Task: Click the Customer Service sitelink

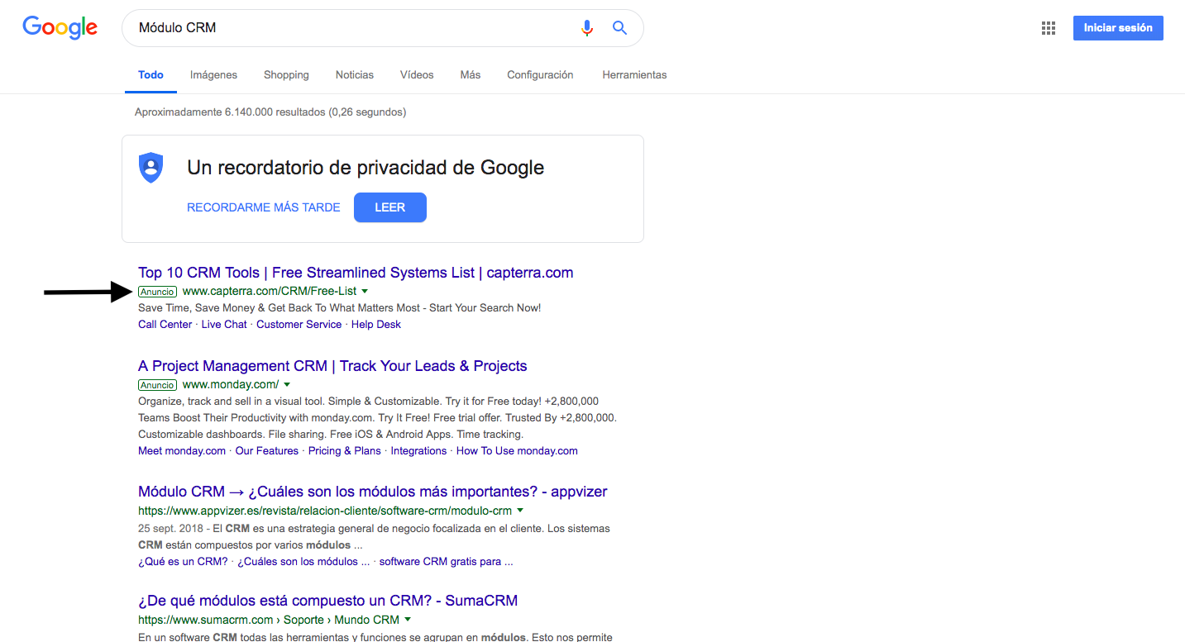Action: (299, 325)
